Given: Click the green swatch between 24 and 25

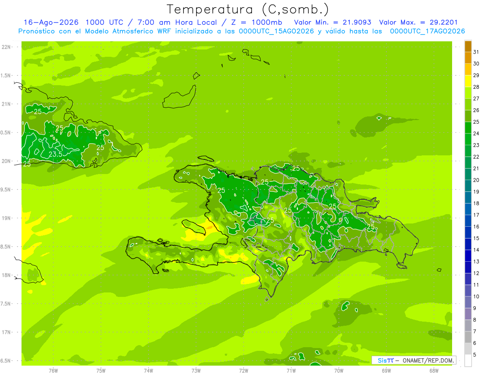Looking at the screenshot, I should 468,128.
